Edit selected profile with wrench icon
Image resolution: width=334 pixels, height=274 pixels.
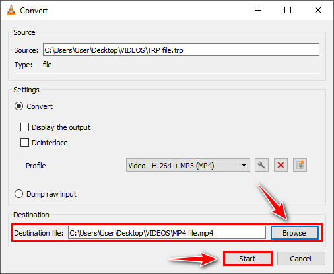261,165
